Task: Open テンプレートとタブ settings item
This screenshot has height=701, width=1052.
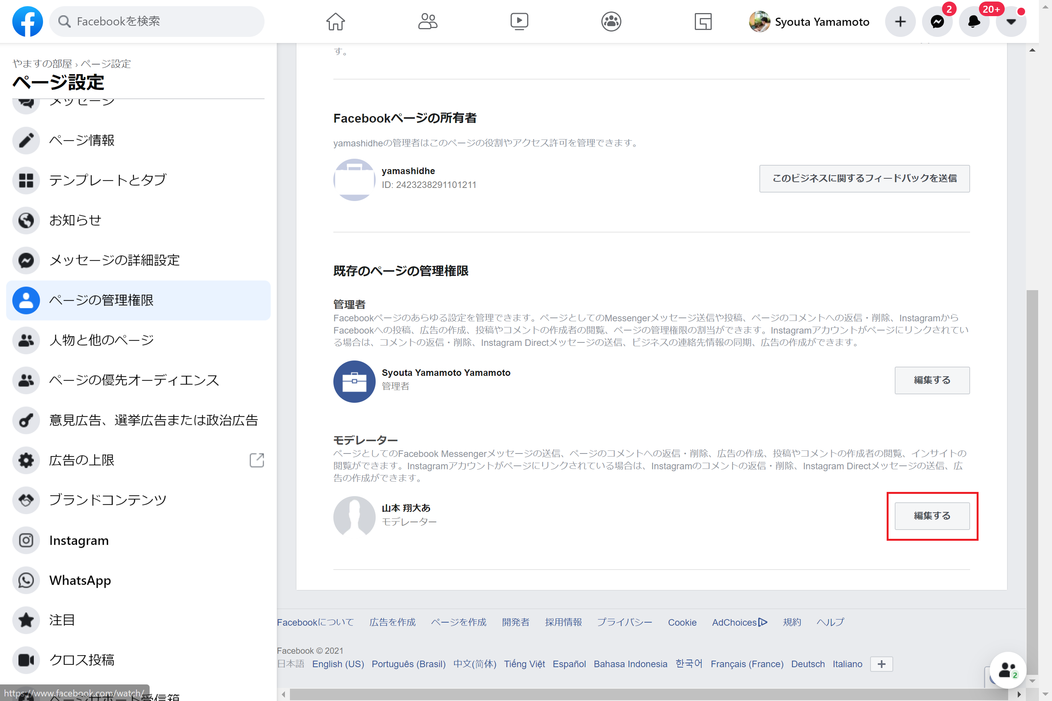Action: coord(138,180)
